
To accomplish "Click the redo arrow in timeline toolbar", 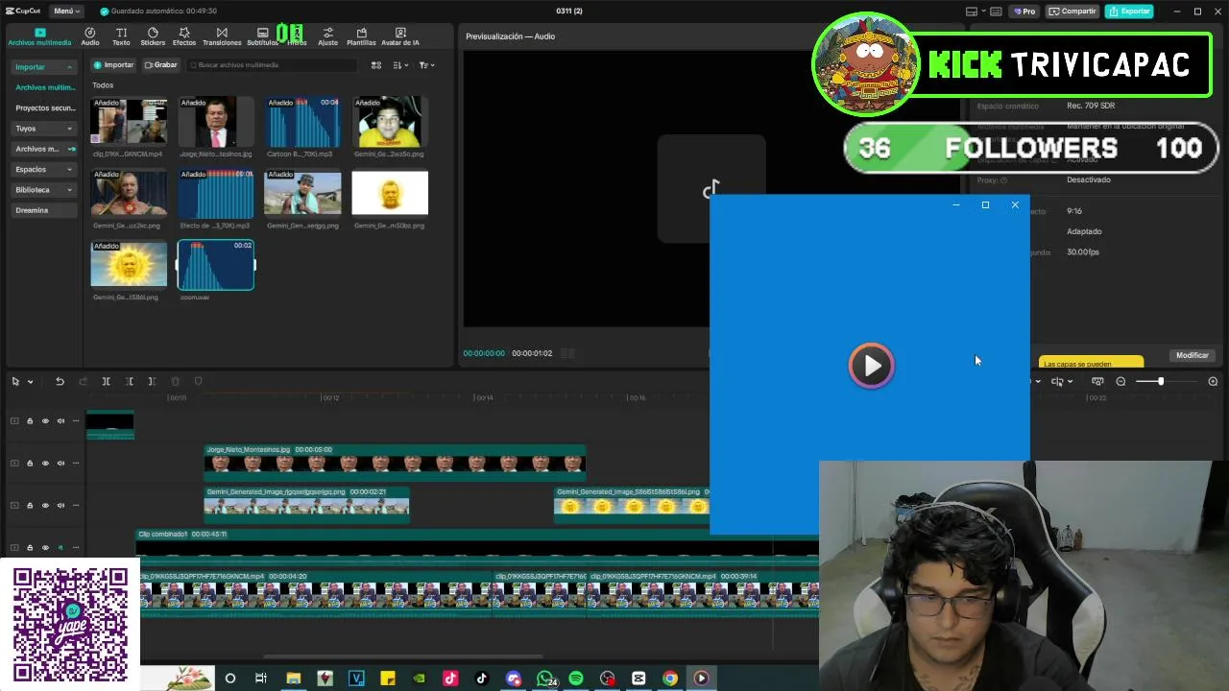I will (x=83, y=381).
